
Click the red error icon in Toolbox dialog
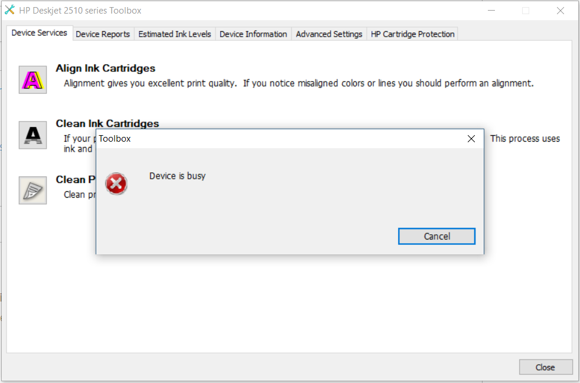tap(116, 184)
